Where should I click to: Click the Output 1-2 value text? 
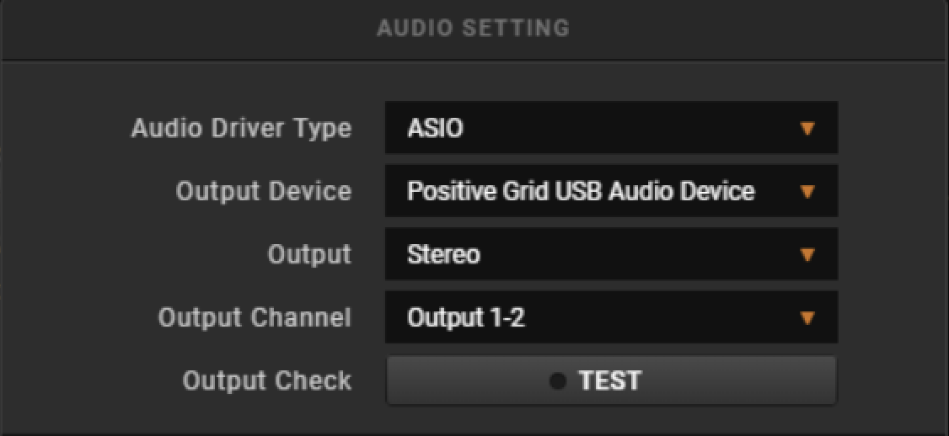(x=466, y=318)
